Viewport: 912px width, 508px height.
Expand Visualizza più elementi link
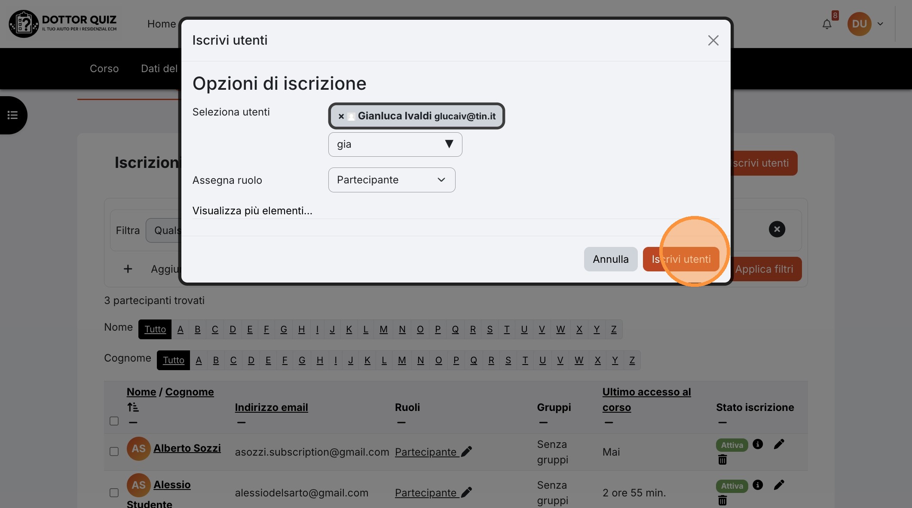pyautogui.click(x=252, y=211)
